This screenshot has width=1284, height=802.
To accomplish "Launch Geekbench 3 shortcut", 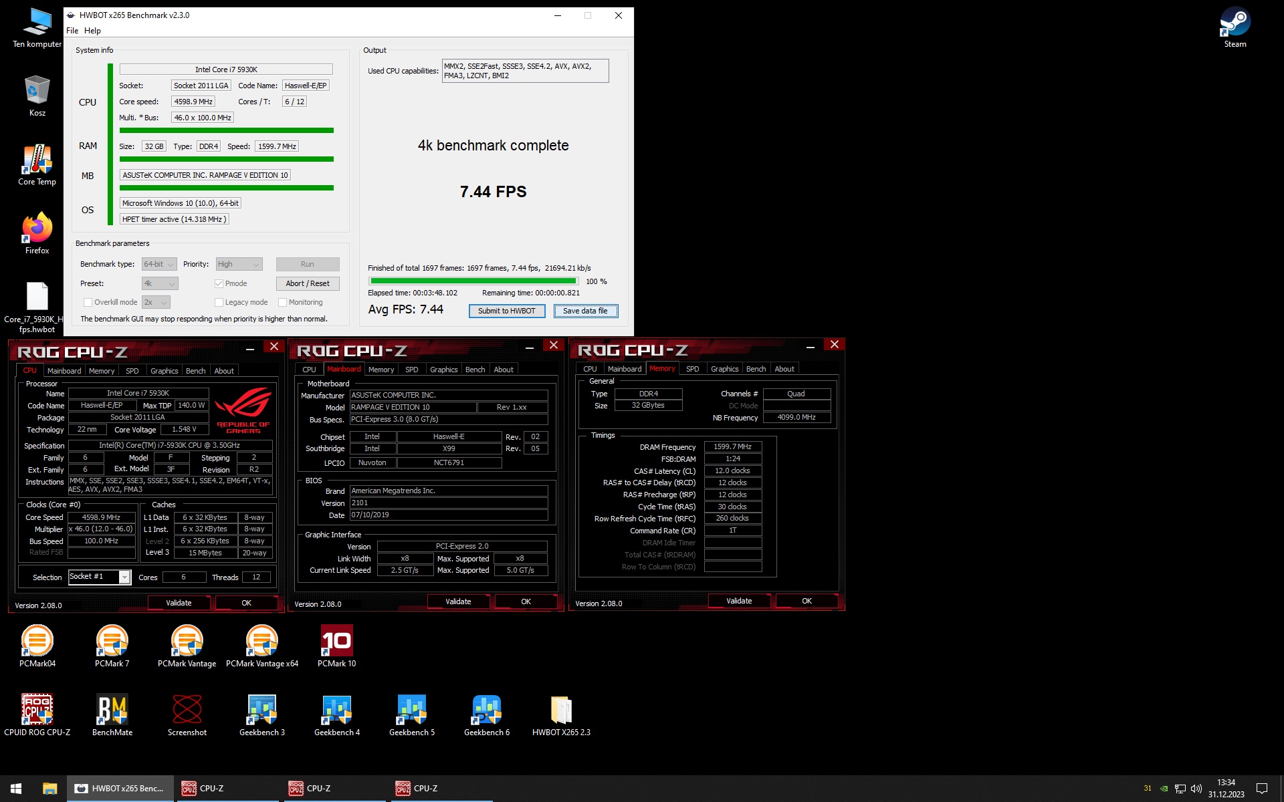I will (x=262, y=715).
